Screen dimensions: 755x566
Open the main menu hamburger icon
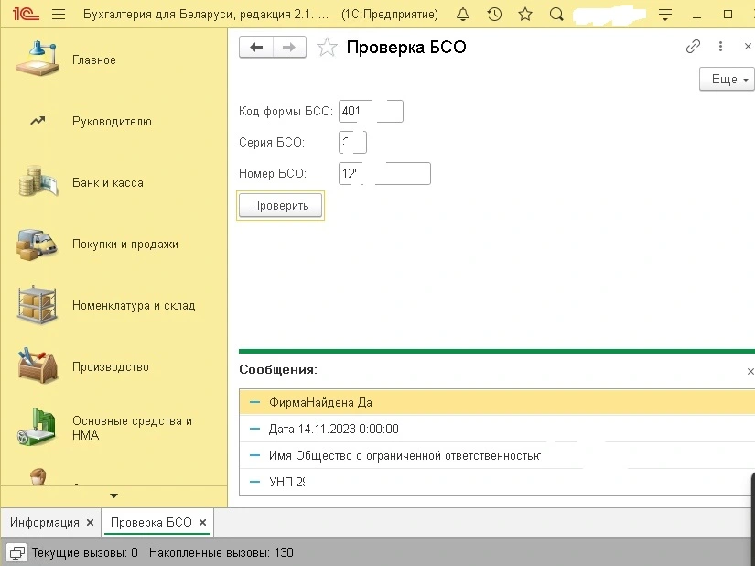[x=59, y=15]
